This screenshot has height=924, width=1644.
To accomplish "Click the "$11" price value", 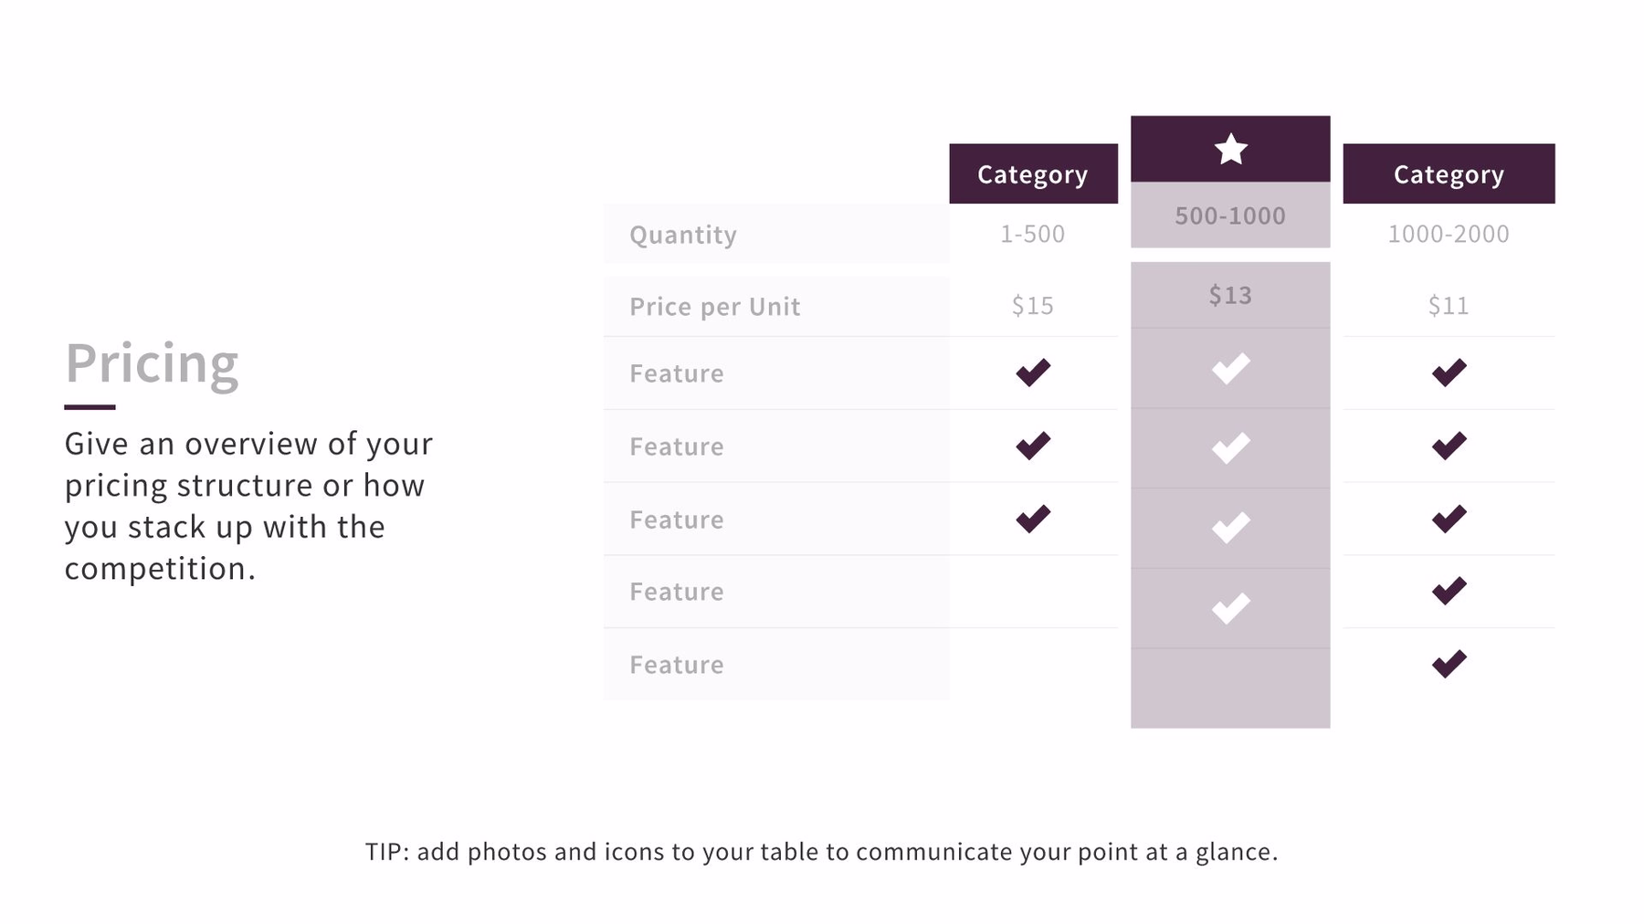I will pyautogui.click(x=1449, y=306).
